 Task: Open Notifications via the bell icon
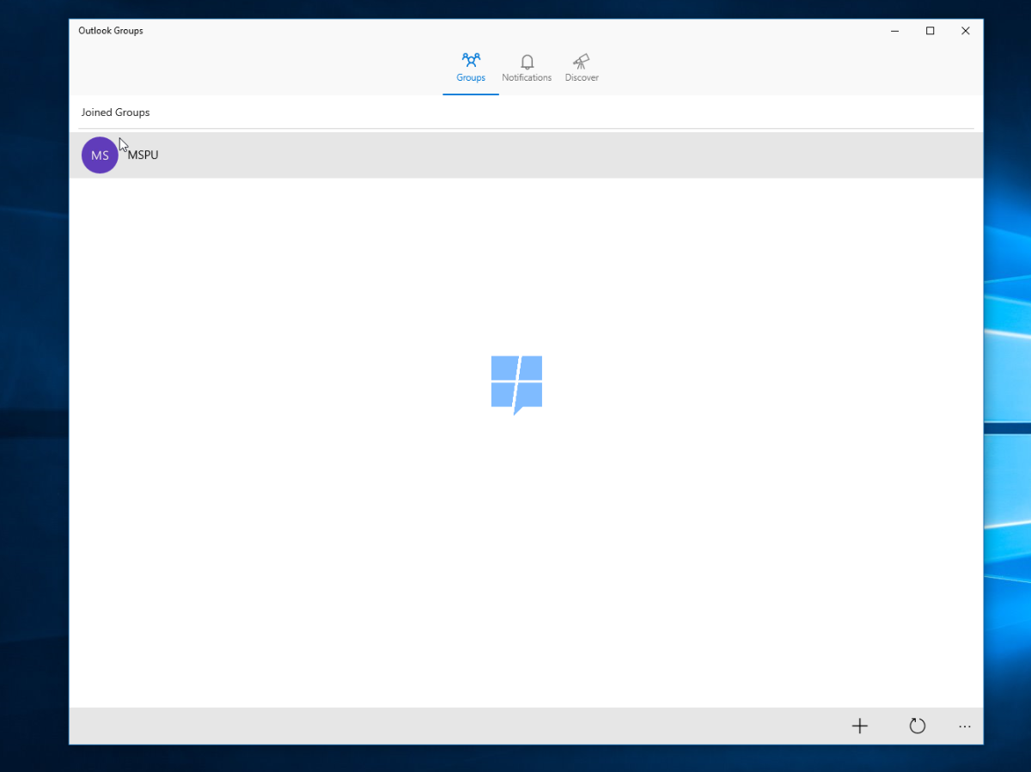pos(527,62)
